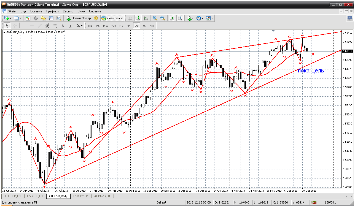
Task: Pick the vertical line drawing tool
Action: click(24, 26)
